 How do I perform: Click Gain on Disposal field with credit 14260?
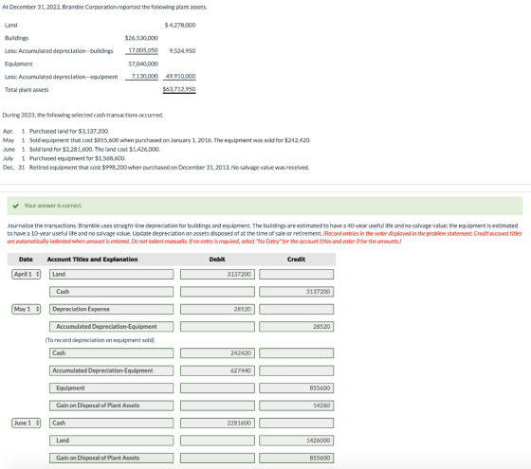(x=112, y=406)
